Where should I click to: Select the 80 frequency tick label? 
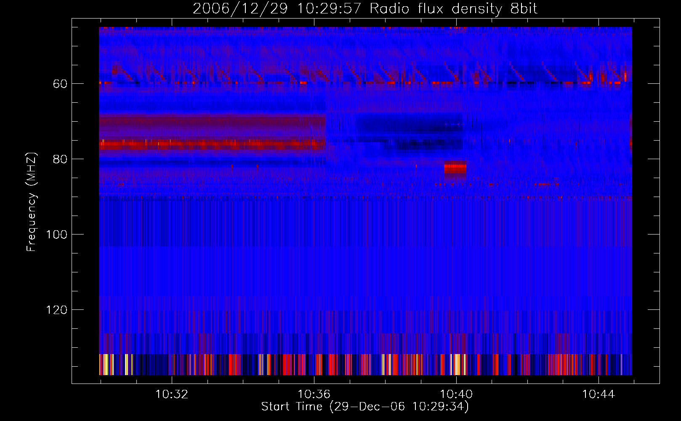click(x=60, y=159)
